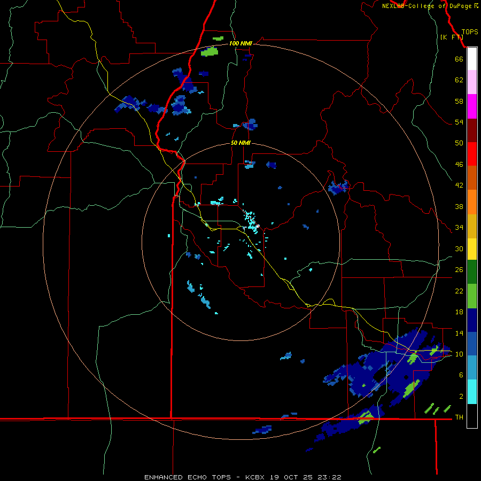This screenshot has height=481, width=481.
Task: Pick the bright orange scale swatch
Action: click(472, 202)
